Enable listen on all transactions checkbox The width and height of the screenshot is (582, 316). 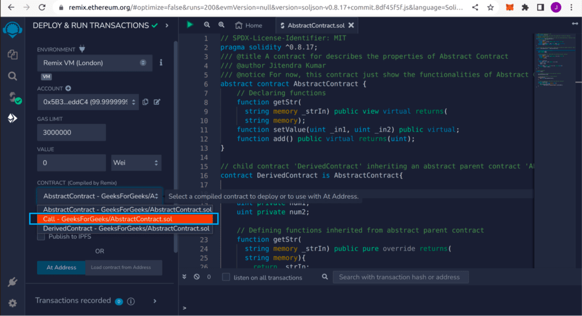pyautogui.click(x=226, y=277)
